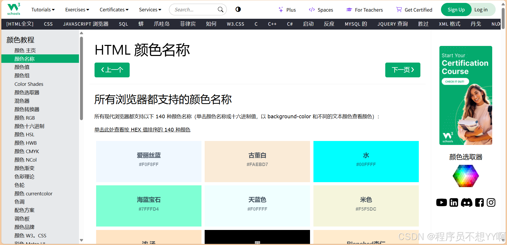Open the hexagonal color picker swatch

point(466,176)
